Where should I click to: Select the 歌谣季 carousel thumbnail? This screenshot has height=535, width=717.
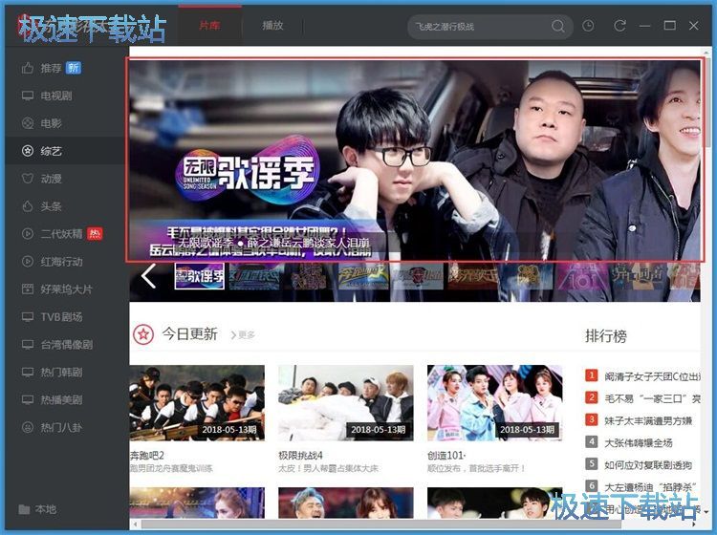tap(200, 276)
